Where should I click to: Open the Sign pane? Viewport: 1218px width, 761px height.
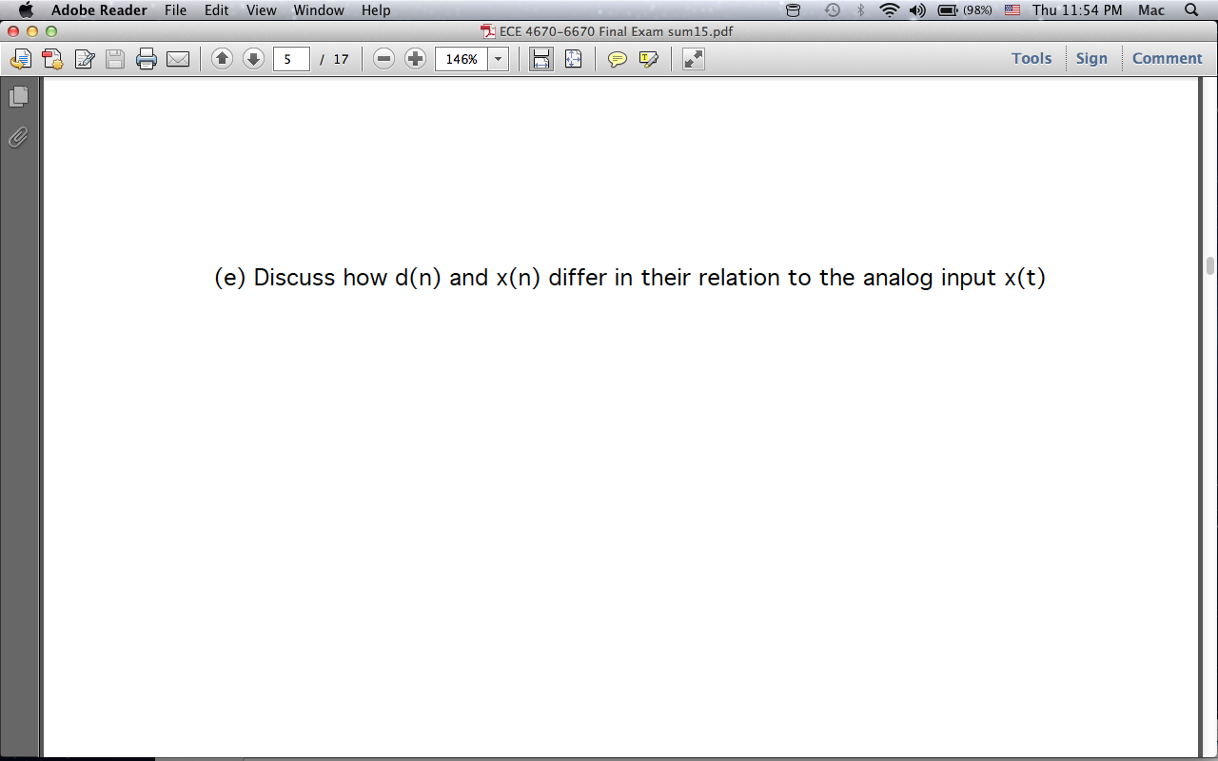point(1091,58)
